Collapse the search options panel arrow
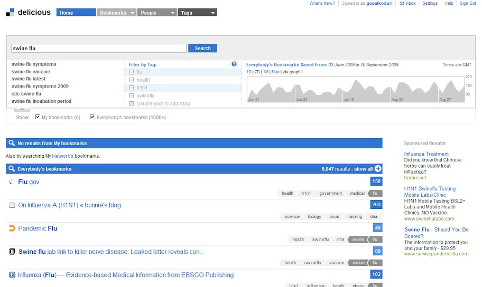The height and width of the screenshot is (287, 482). pyautogui.click(x=22, y=109)
